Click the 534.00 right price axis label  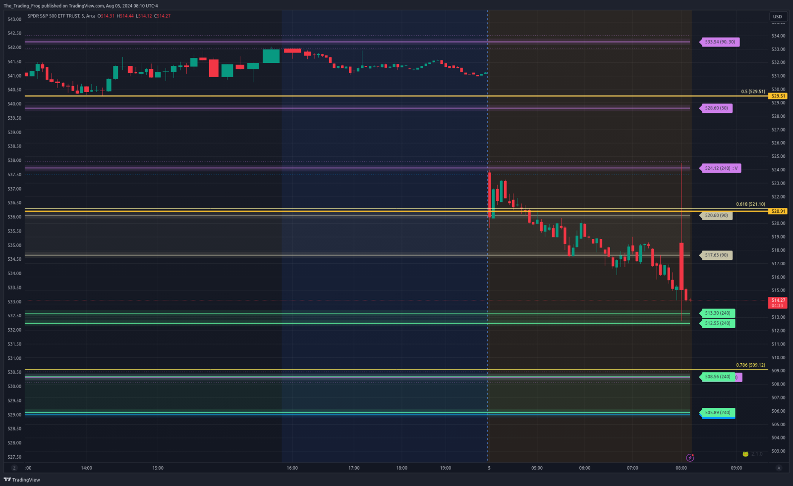[x=778, y=36]
